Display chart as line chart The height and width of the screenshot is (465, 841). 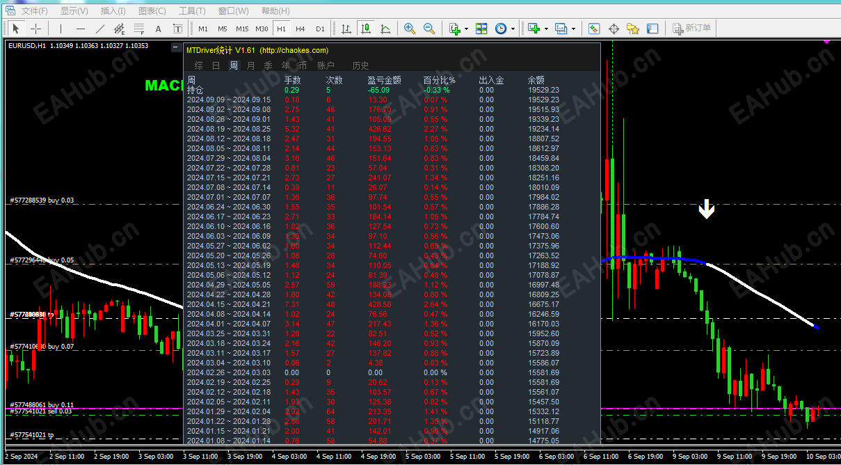click(385, 29)
